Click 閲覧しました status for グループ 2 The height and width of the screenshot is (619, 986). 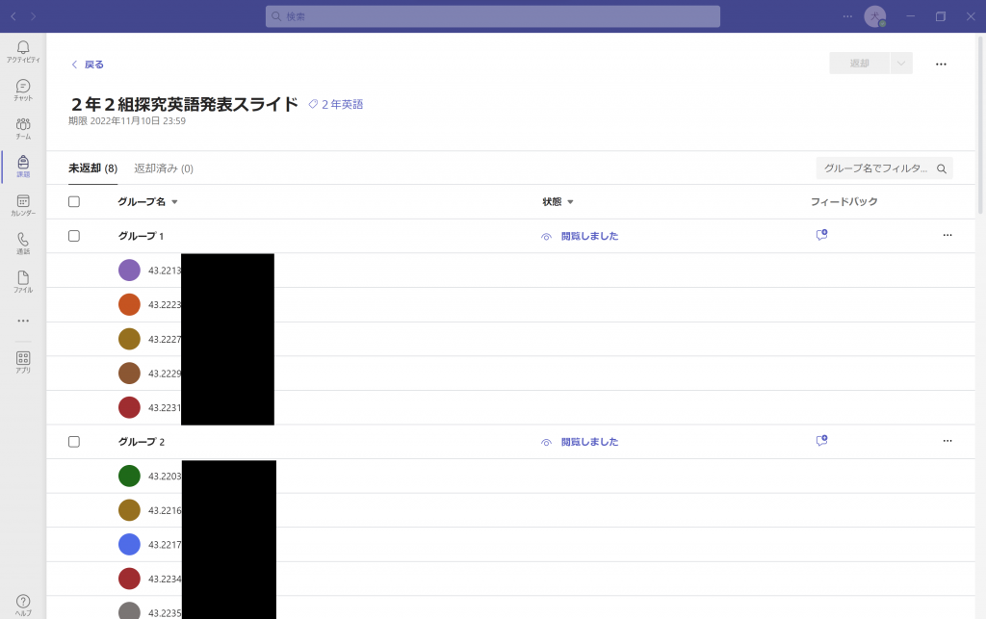pos(589,442)
